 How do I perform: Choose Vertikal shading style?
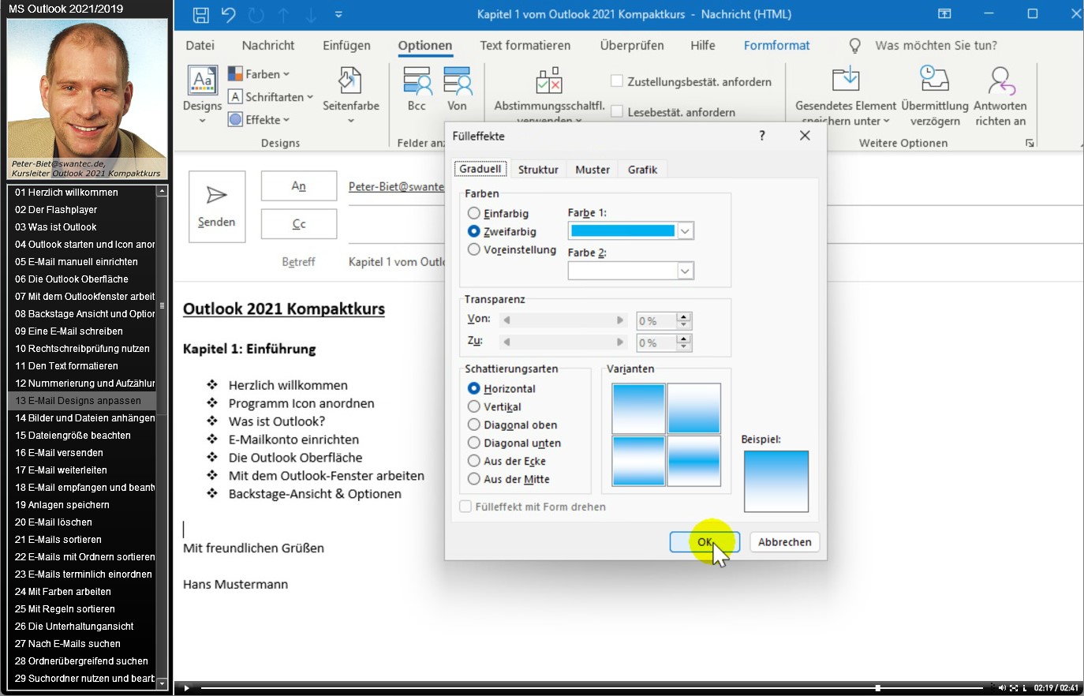474,406
